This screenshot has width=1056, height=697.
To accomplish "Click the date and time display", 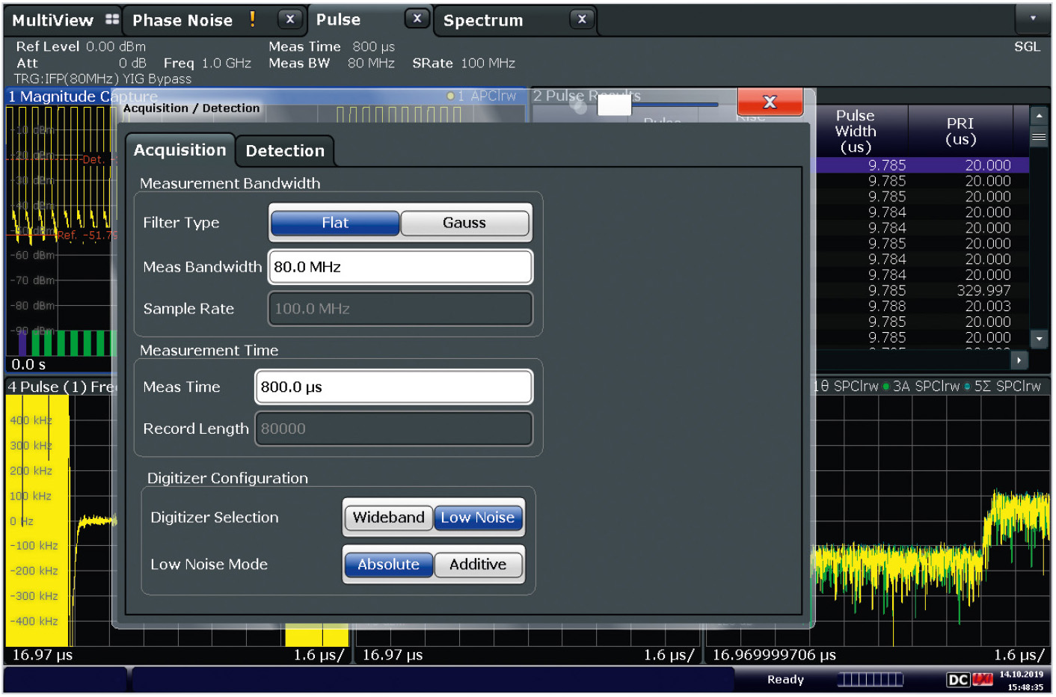I will (1022, 681).
